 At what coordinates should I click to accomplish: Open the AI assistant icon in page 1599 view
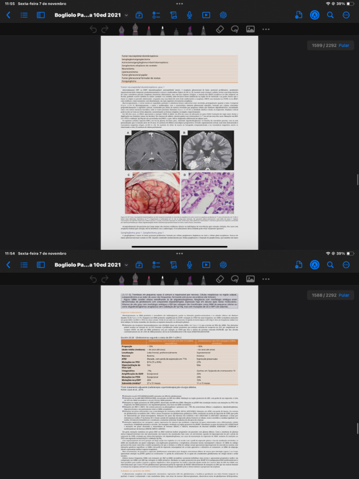pyautogui.click(x=223, y=15)
